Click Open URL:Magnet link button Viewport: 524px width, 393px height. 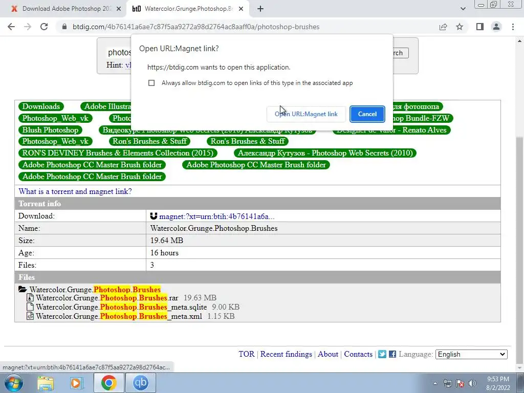(306, 114)
